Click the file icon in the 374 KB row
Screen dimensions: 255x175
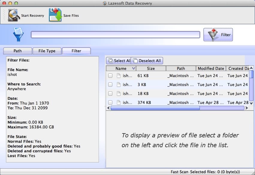tap(119, 102)
